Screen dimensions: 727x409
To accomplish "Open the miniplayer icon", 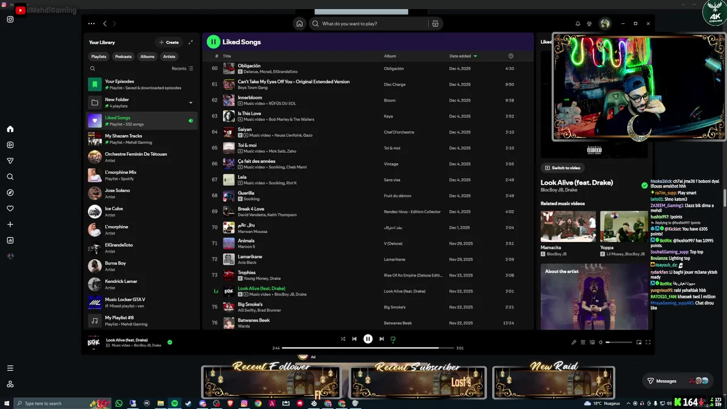I will tap(639, 342).
